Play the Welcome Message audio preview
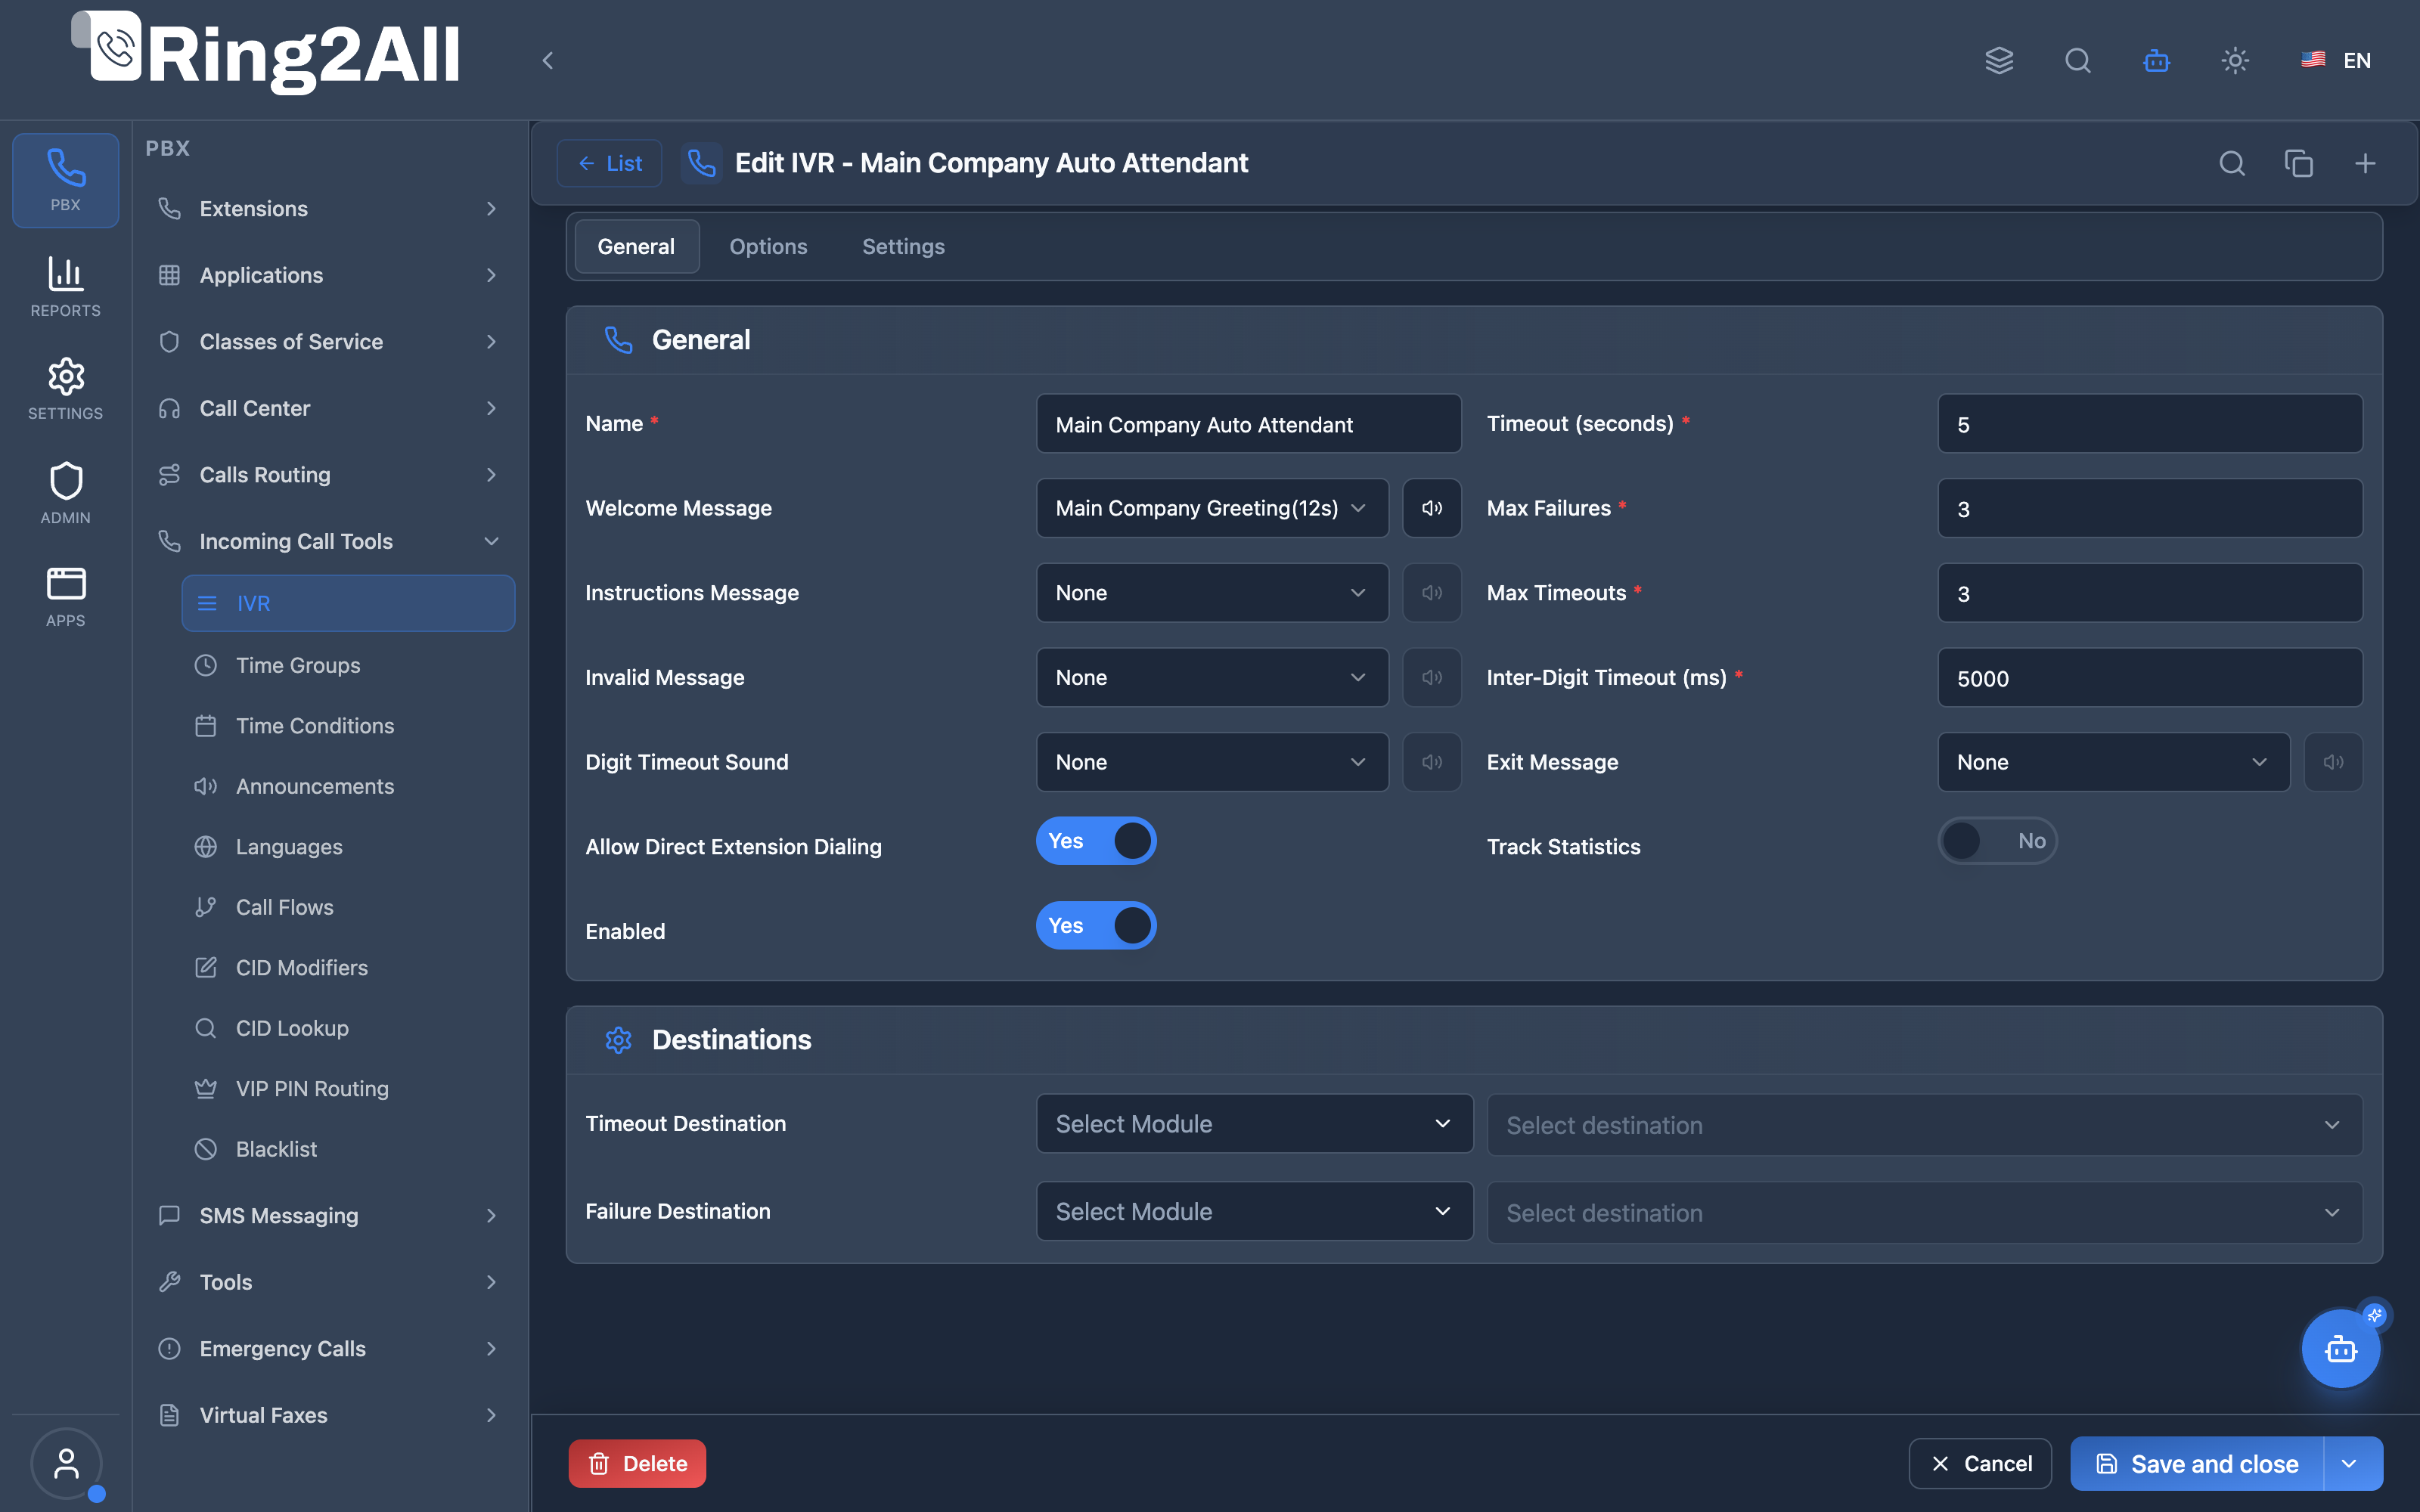This screenshot has width=2420, height=1512. click(x=1432, y=508)
